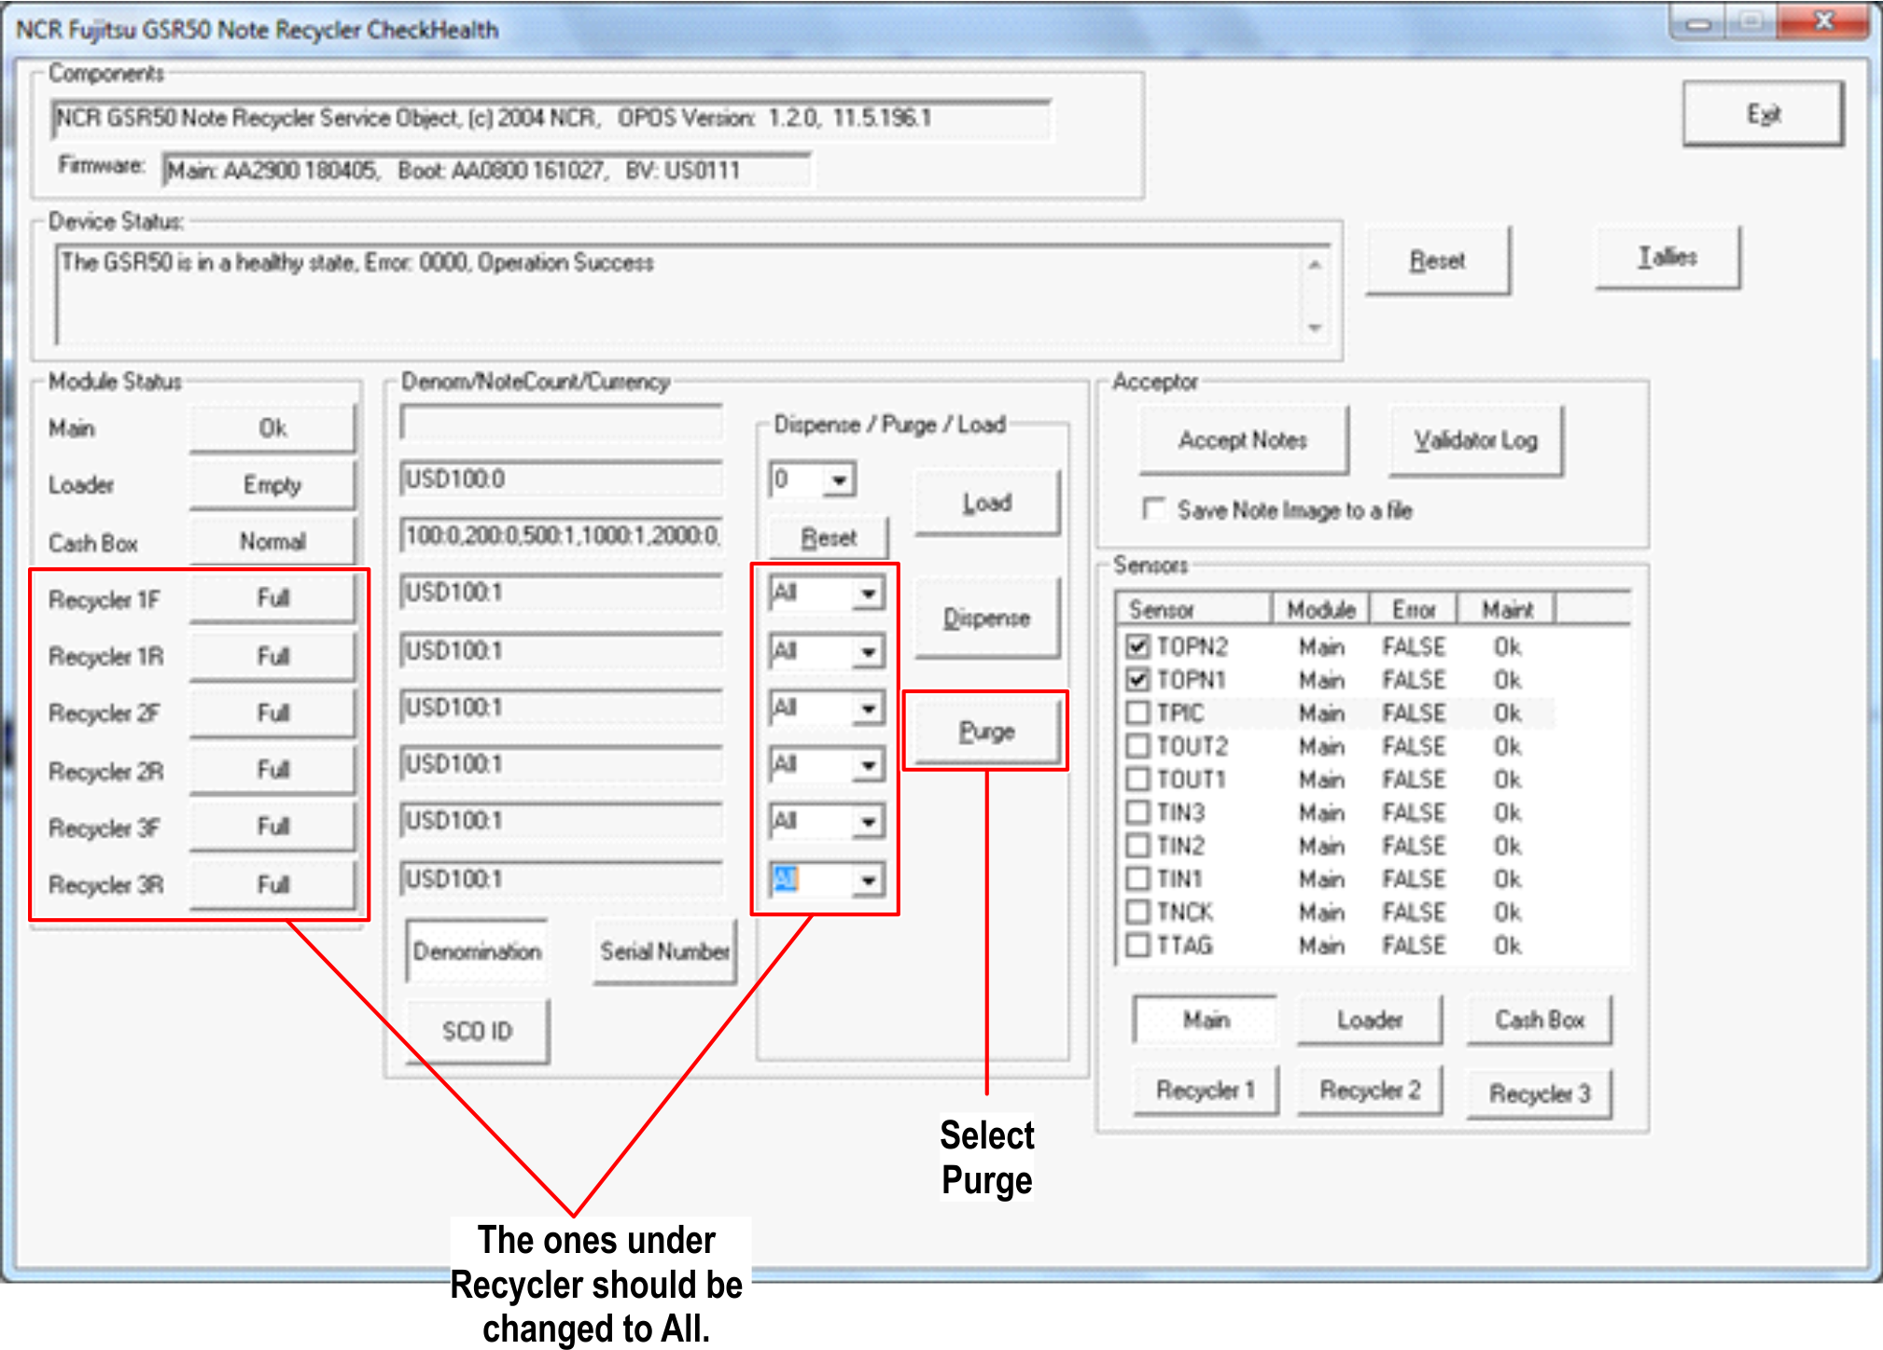Check the TOUT2 sensor checkbox

tap(1137, 745)
